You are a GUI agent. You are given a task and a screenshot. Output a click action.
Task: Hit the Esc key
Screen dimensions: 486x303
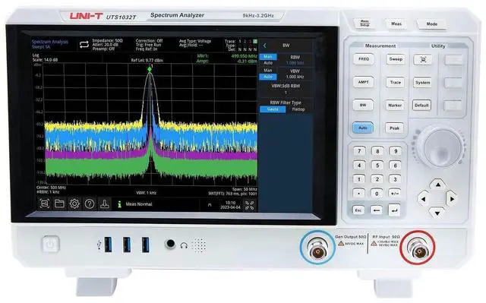(358, 210)
